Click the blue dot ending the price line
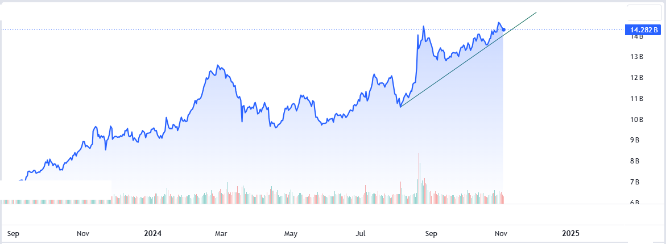Screen dimensions: 666x244 click(504, 30)
